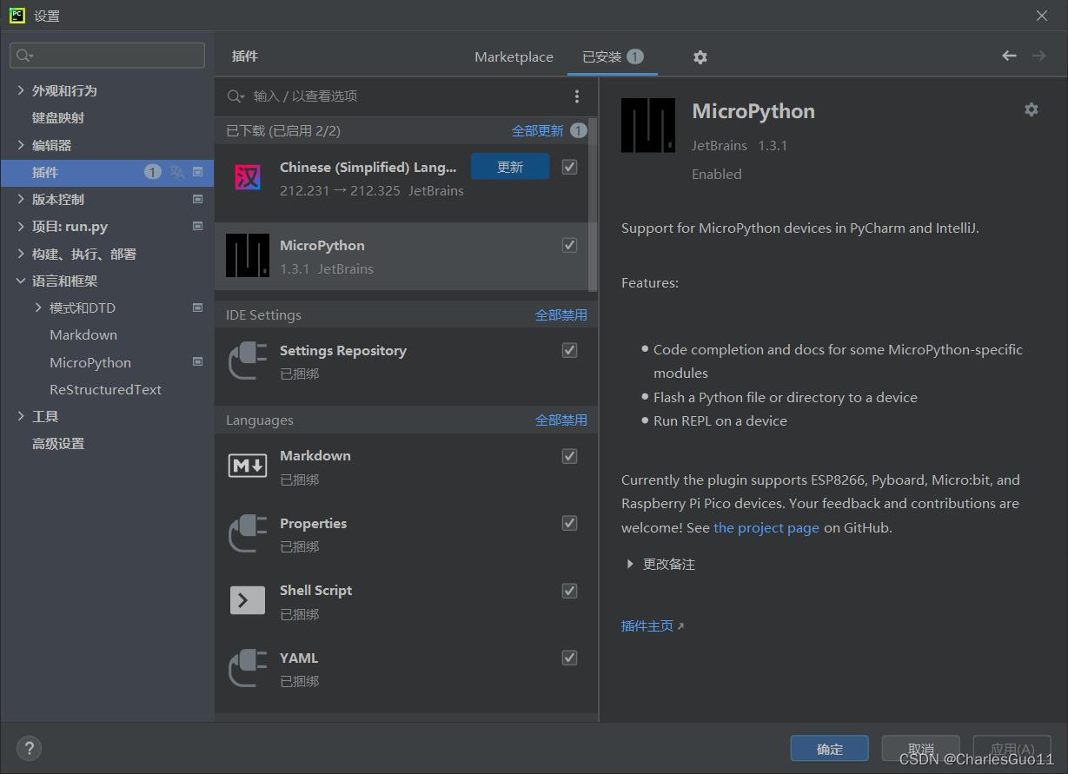The height and width of the screenshot is (774, 1068).
Task: Click the project-level icon beside 版本控制
Action: click(x=197, y=199)
